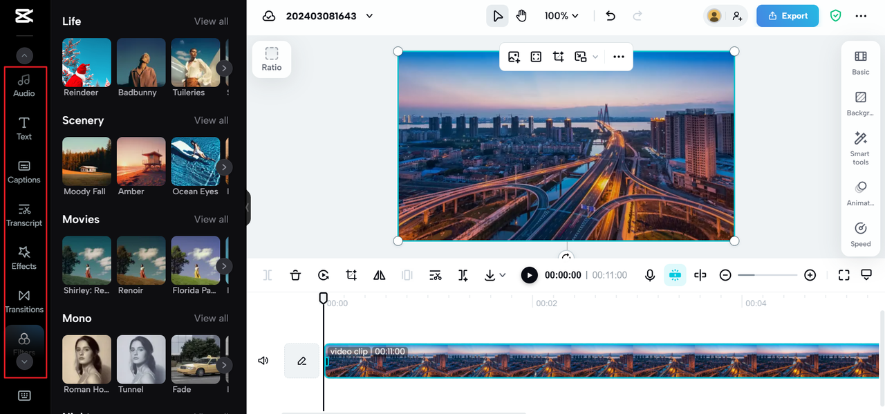Open the Animation panel on right
885x414 pixels.
pos(861,194)
